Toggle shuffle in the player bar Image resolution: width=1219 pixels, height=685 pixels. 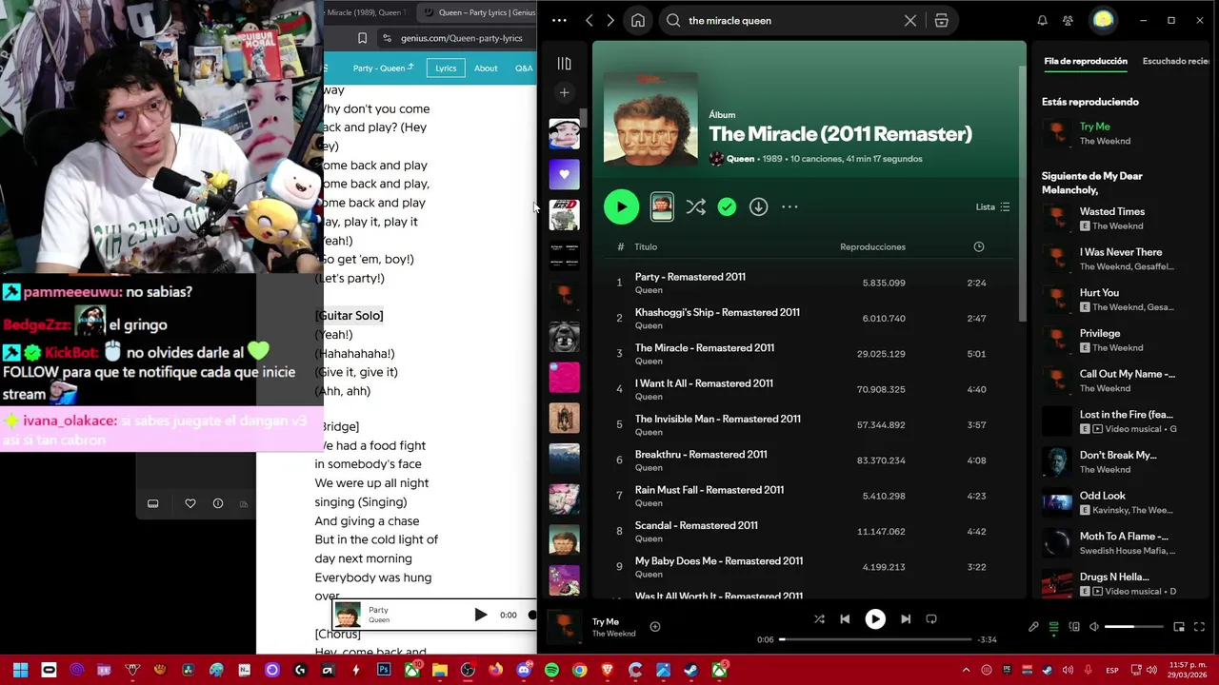coord(819,618)
